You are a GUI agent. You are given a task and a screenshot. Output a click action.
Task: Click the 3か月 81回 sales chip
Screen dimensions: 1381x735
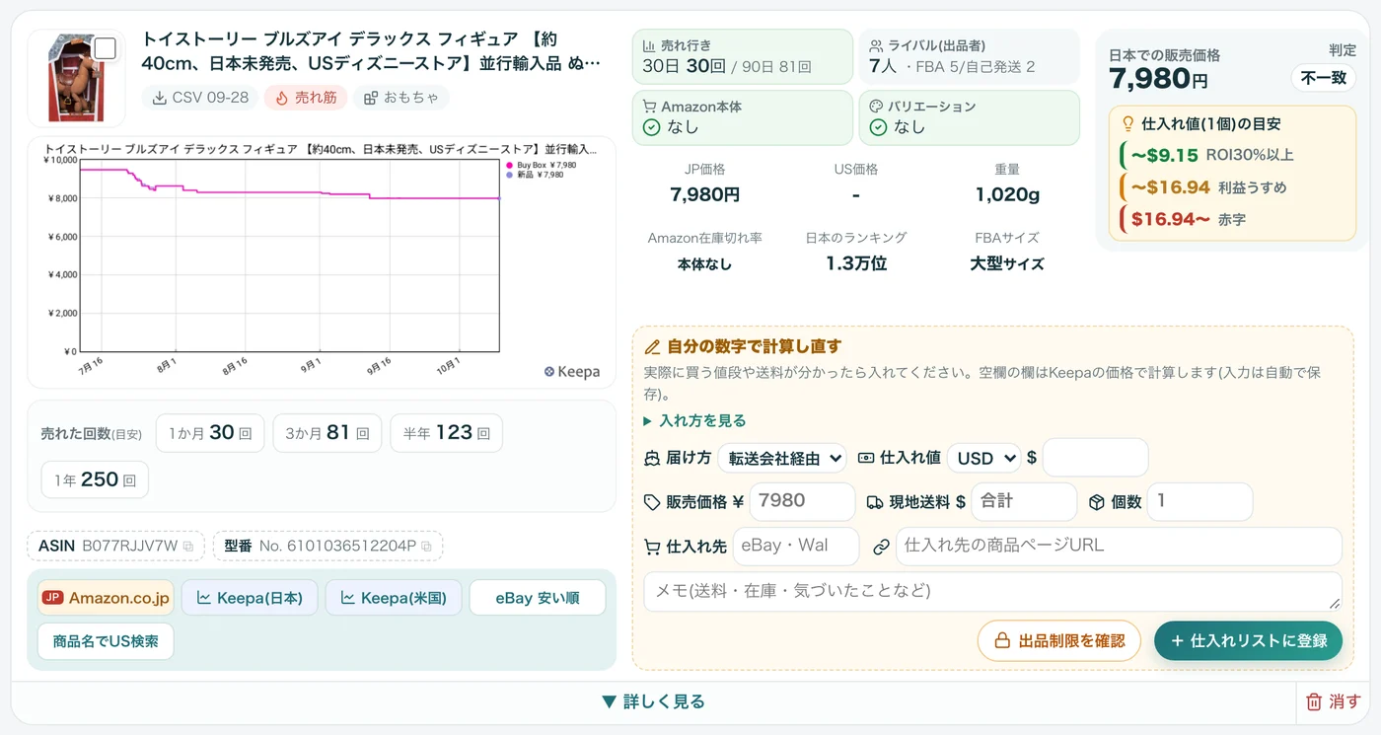pyautogui.click(x=327, y=433)
